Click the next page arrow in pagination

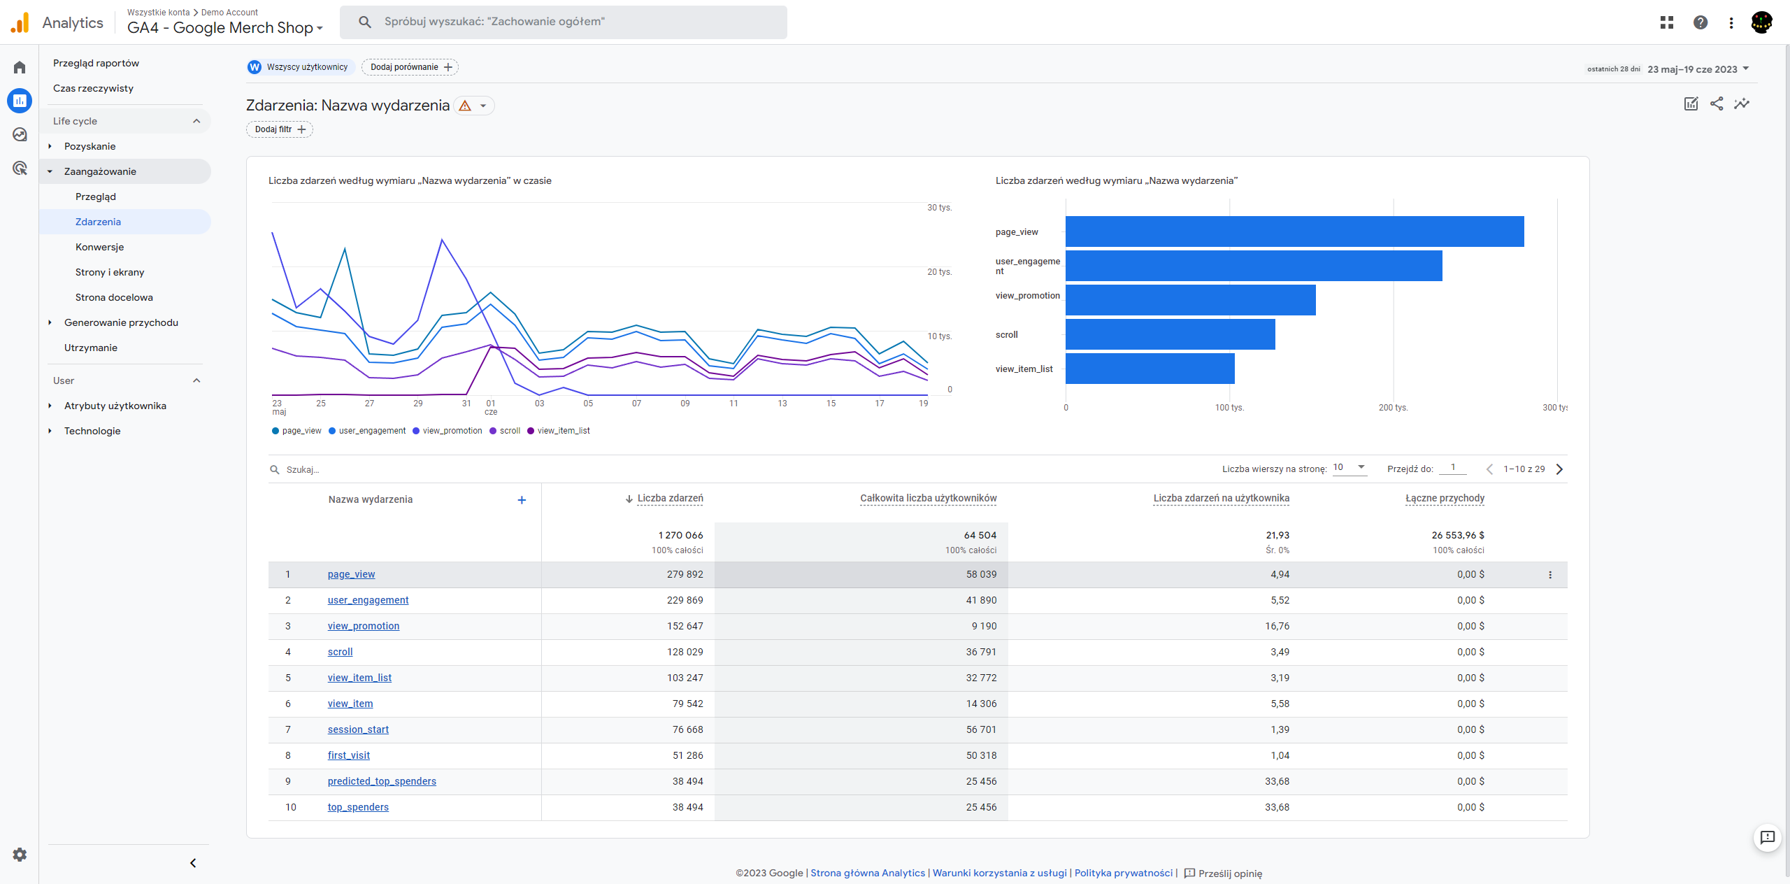pos(1559,469)
